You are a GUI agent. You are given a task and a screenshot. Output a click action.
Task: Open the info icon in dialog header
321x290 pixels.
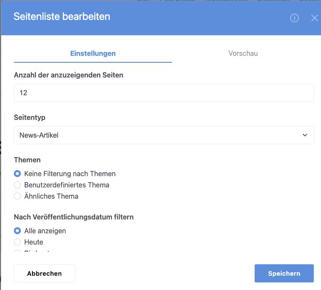(x=295, y=18)
